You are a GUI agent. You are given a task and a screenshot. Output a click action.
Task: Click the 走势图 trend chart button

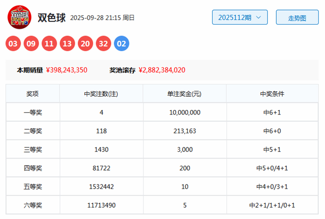(x=297, y=17)
